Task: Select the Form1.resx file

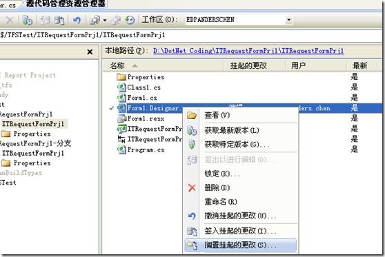Action: click(x=146, y=119)
